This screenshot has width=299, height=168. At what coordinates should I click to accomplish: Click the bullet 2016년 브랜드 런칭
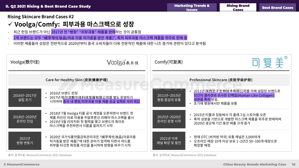[x=63, y=93]
